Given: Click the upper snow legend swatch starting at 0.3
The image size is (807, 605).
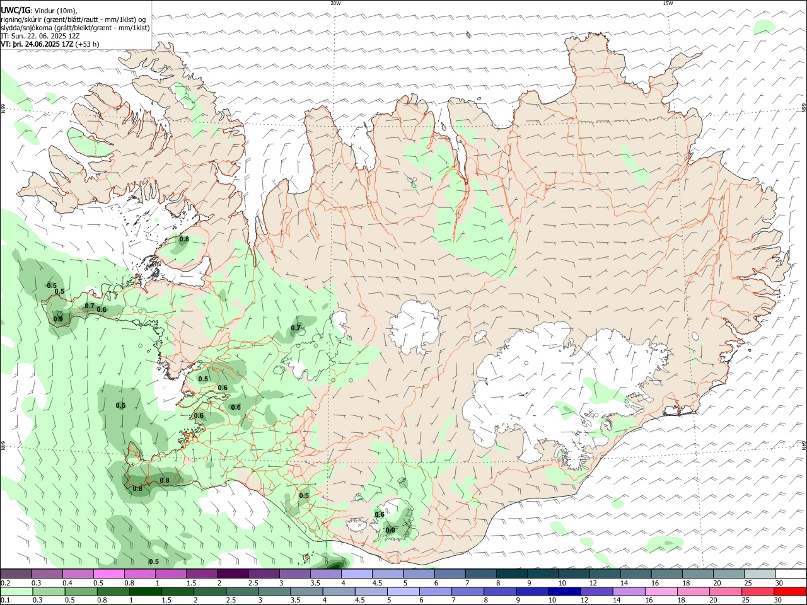Looking at the screenshot, I should pos(47,574).
